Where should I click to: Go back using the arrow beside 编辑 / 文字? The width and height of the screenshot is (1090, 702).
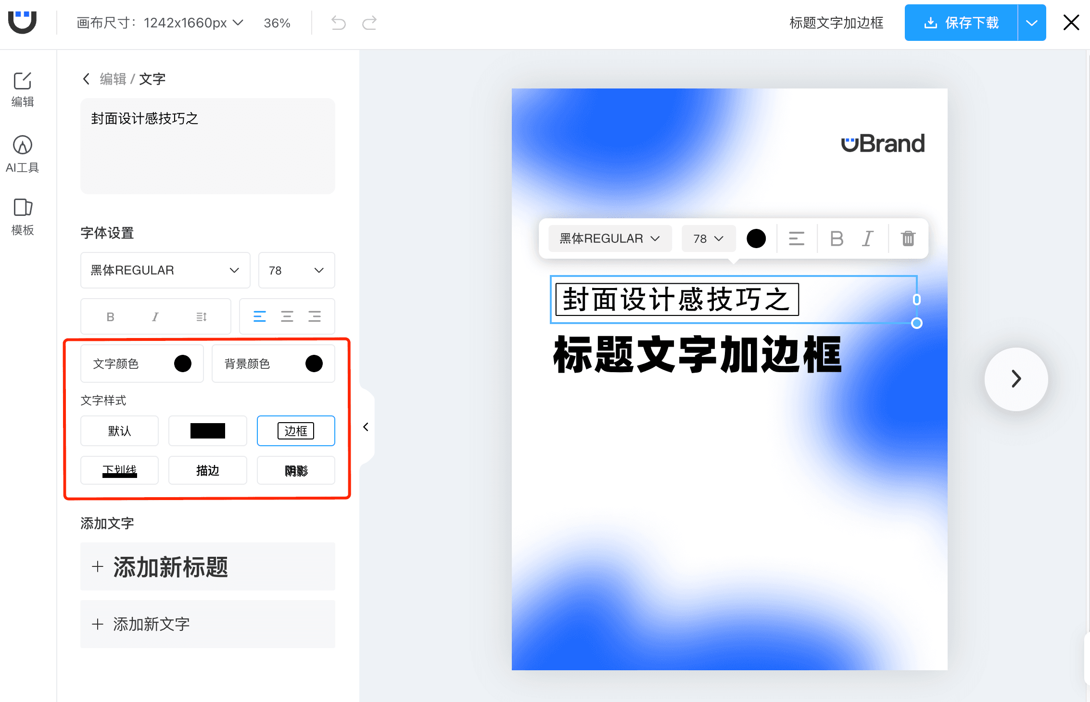pos(86,79)
